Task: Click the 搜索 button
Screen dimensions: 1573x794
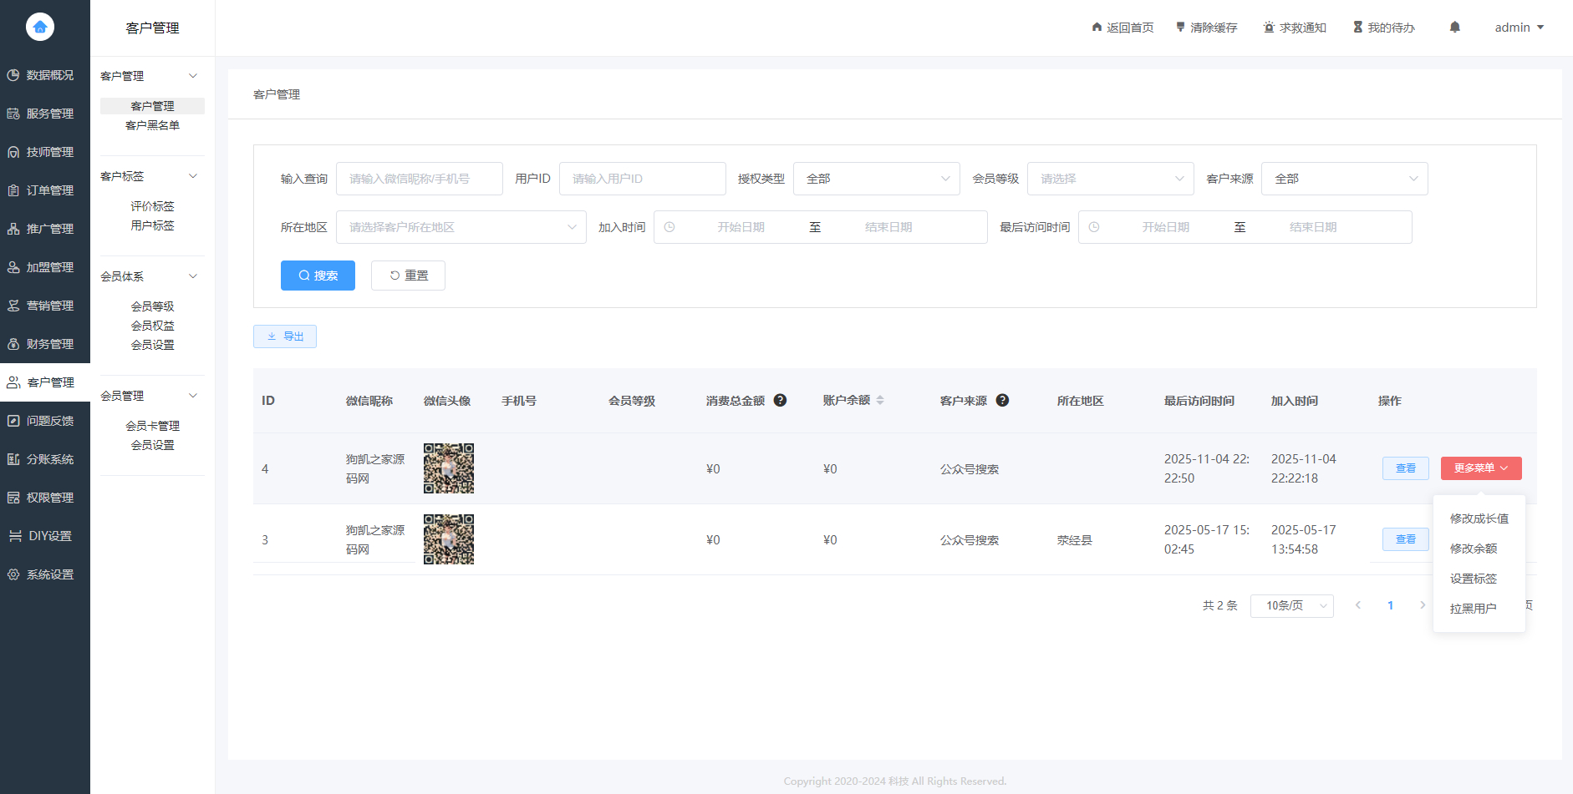Action: 318,275
